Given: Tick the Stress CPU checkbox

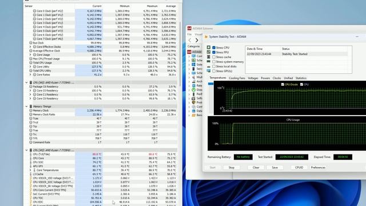Looking at the screenshot, I should point(214,47).
